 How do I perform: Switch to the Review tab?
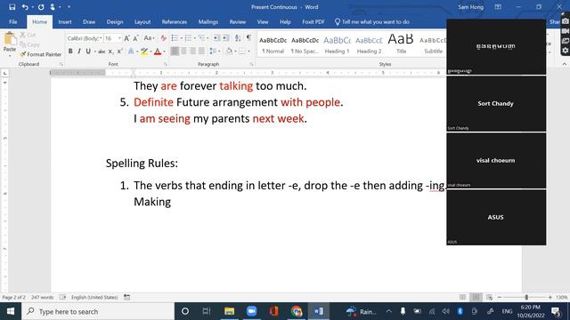click(x=238, y=21)
